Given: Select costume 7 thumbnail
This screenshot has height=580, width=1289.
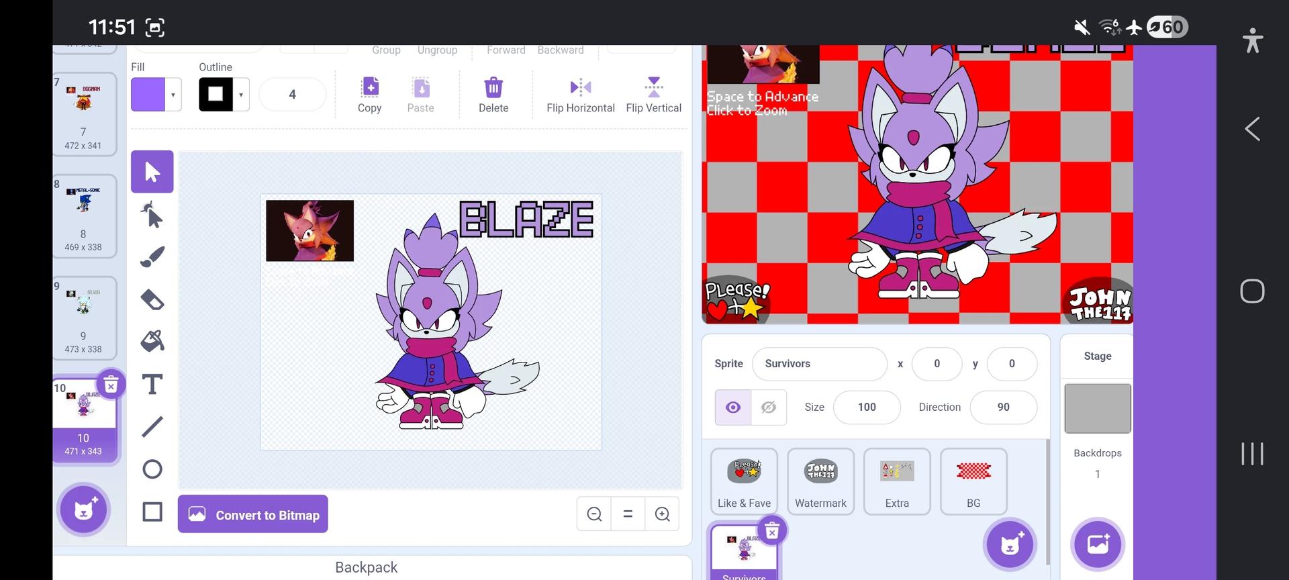Looking at the screenshot, I should [83, 114].
